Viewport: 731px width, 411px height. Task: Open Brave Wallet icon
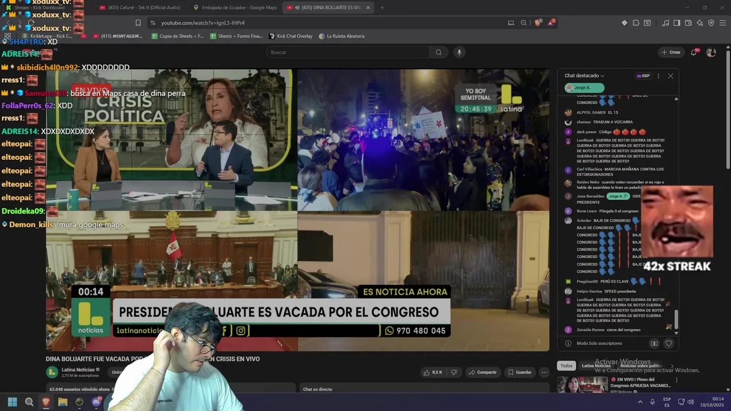tap(688, 23)
